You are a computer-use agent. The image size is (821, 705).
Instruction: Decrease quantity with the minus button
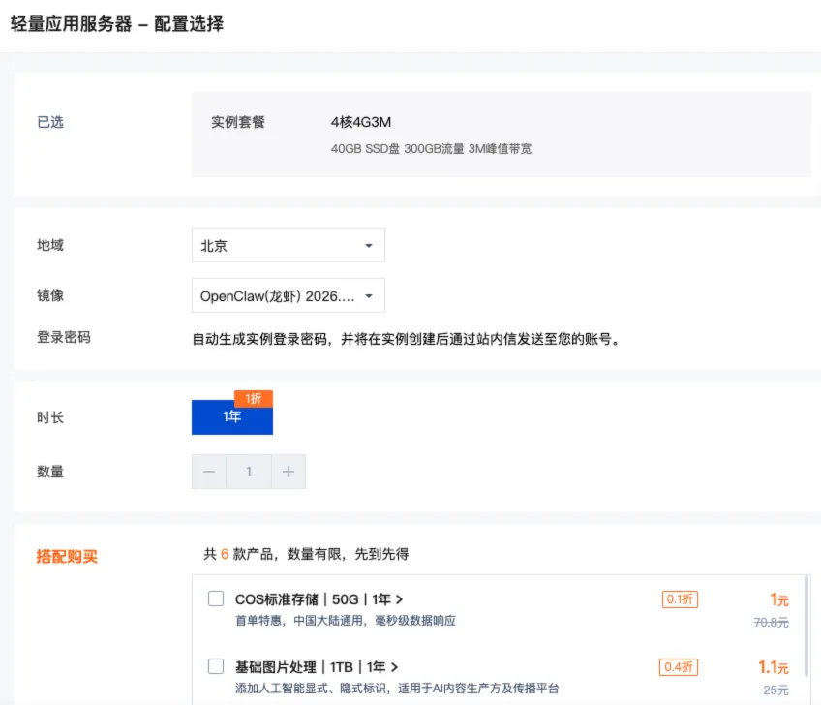point(209,472)
